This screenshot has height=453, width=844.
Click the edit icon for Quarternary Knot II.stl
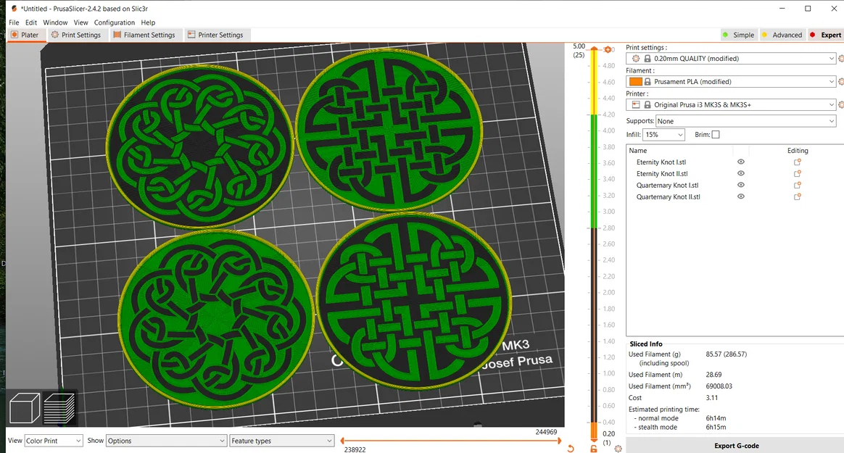tap(798, 197)
